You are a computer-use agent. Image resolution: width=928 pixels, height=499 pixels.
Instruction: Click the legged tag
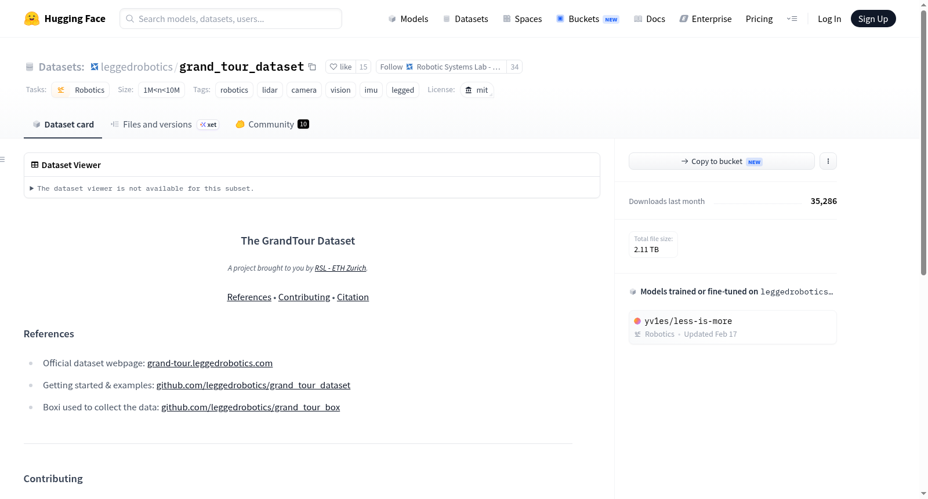tap(403, 90)
